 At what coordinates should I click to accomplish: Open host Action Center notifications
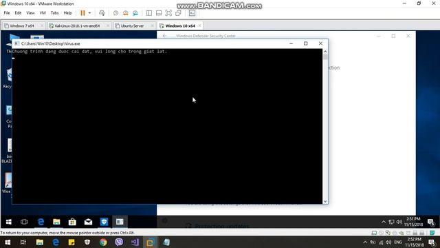coord(432,242)
